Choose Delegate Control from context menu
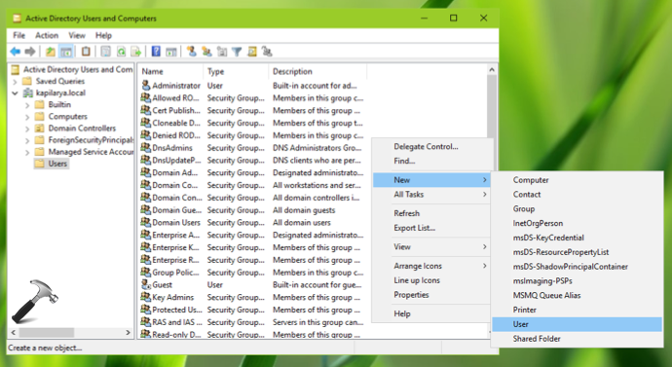Screen dimensions: 672x367 (431, 146)
